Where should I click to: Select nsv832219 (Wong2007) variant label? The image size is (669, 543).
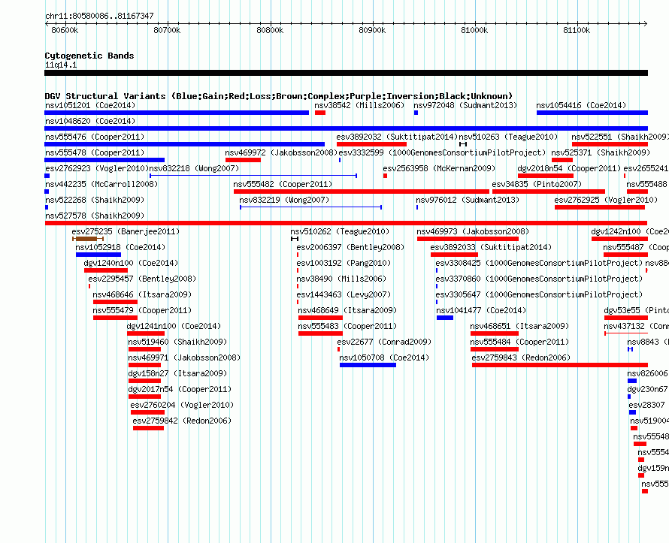284,200
